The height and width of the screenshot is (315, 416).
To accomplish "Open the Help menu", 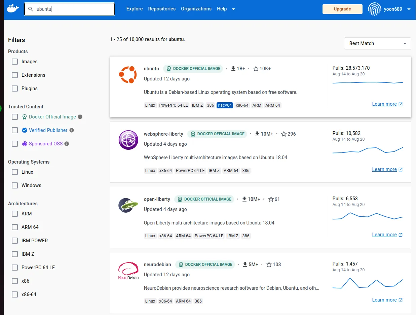I will [x=222, y=9].
